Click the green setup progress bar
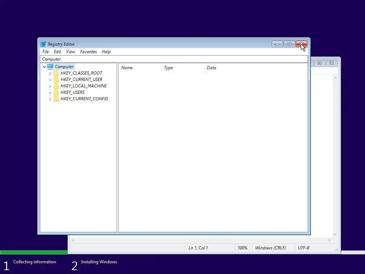Image resolution: width=365 pixels, height=274 pixels. click(34, 252)
